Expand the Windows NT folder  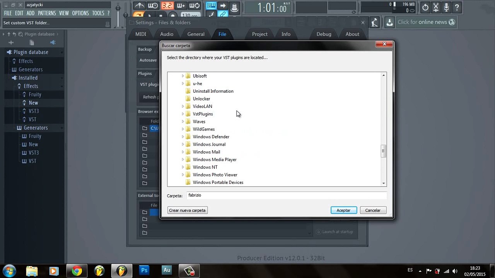(183, 167)
